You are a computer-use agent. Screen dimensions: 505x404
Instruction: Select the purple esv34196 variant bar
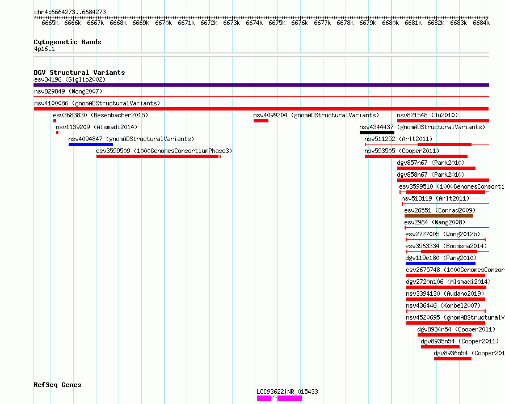pos(261,85)
